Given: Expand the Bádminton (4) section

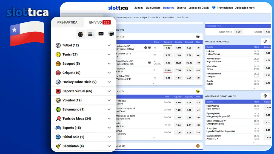Looking at the screenshot, I should pyautogui.click(x=109, y=146).
